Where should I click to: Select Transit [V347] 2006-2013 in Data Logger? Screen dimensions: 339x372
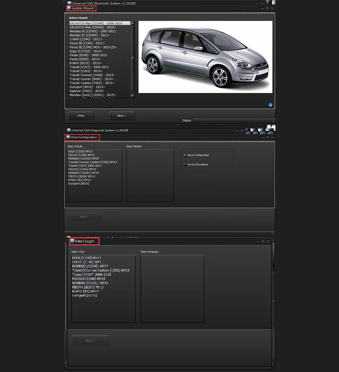pos(91,274)
